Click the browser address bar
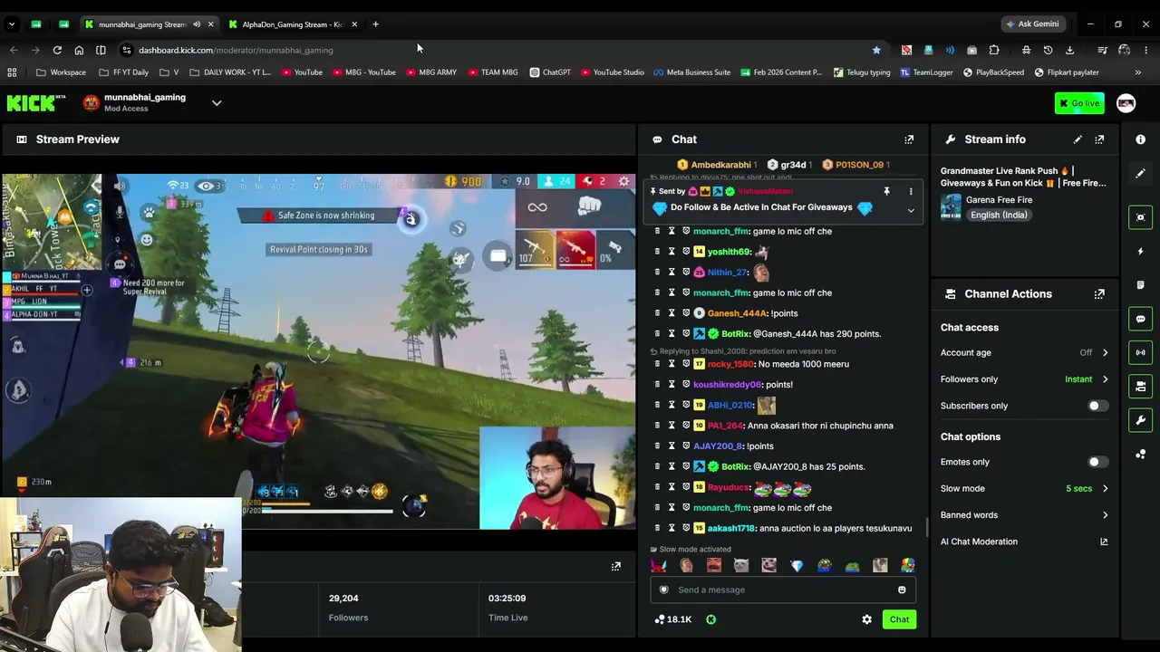Screen dimensions: 1160x652 click(498, 50)
